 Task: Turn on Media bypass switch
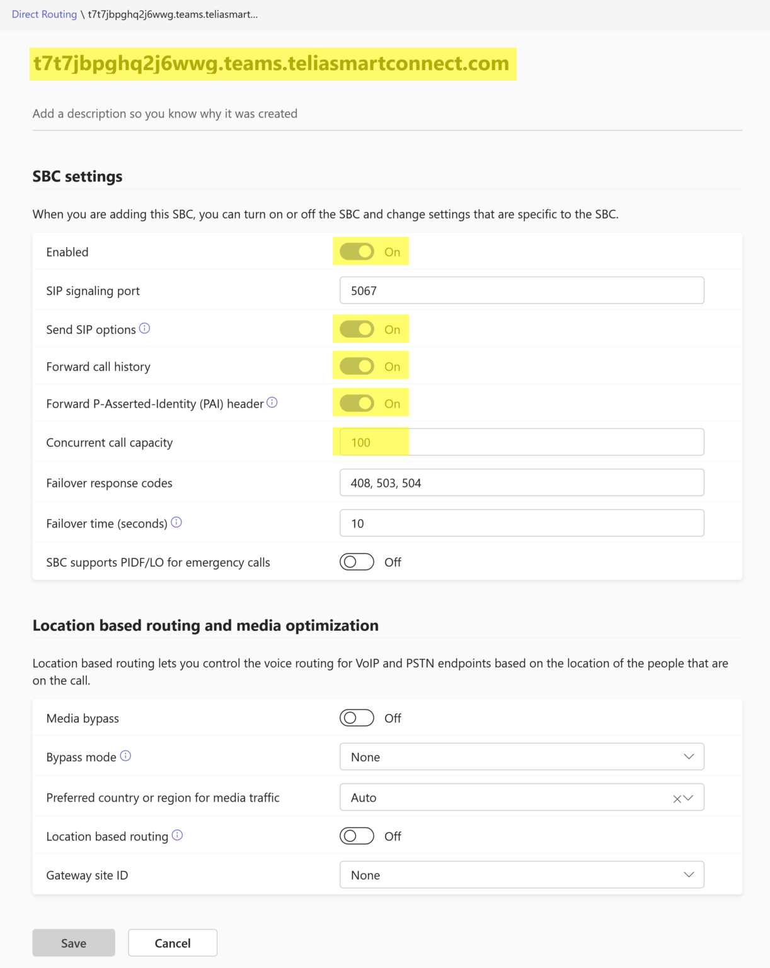point(357,718)
